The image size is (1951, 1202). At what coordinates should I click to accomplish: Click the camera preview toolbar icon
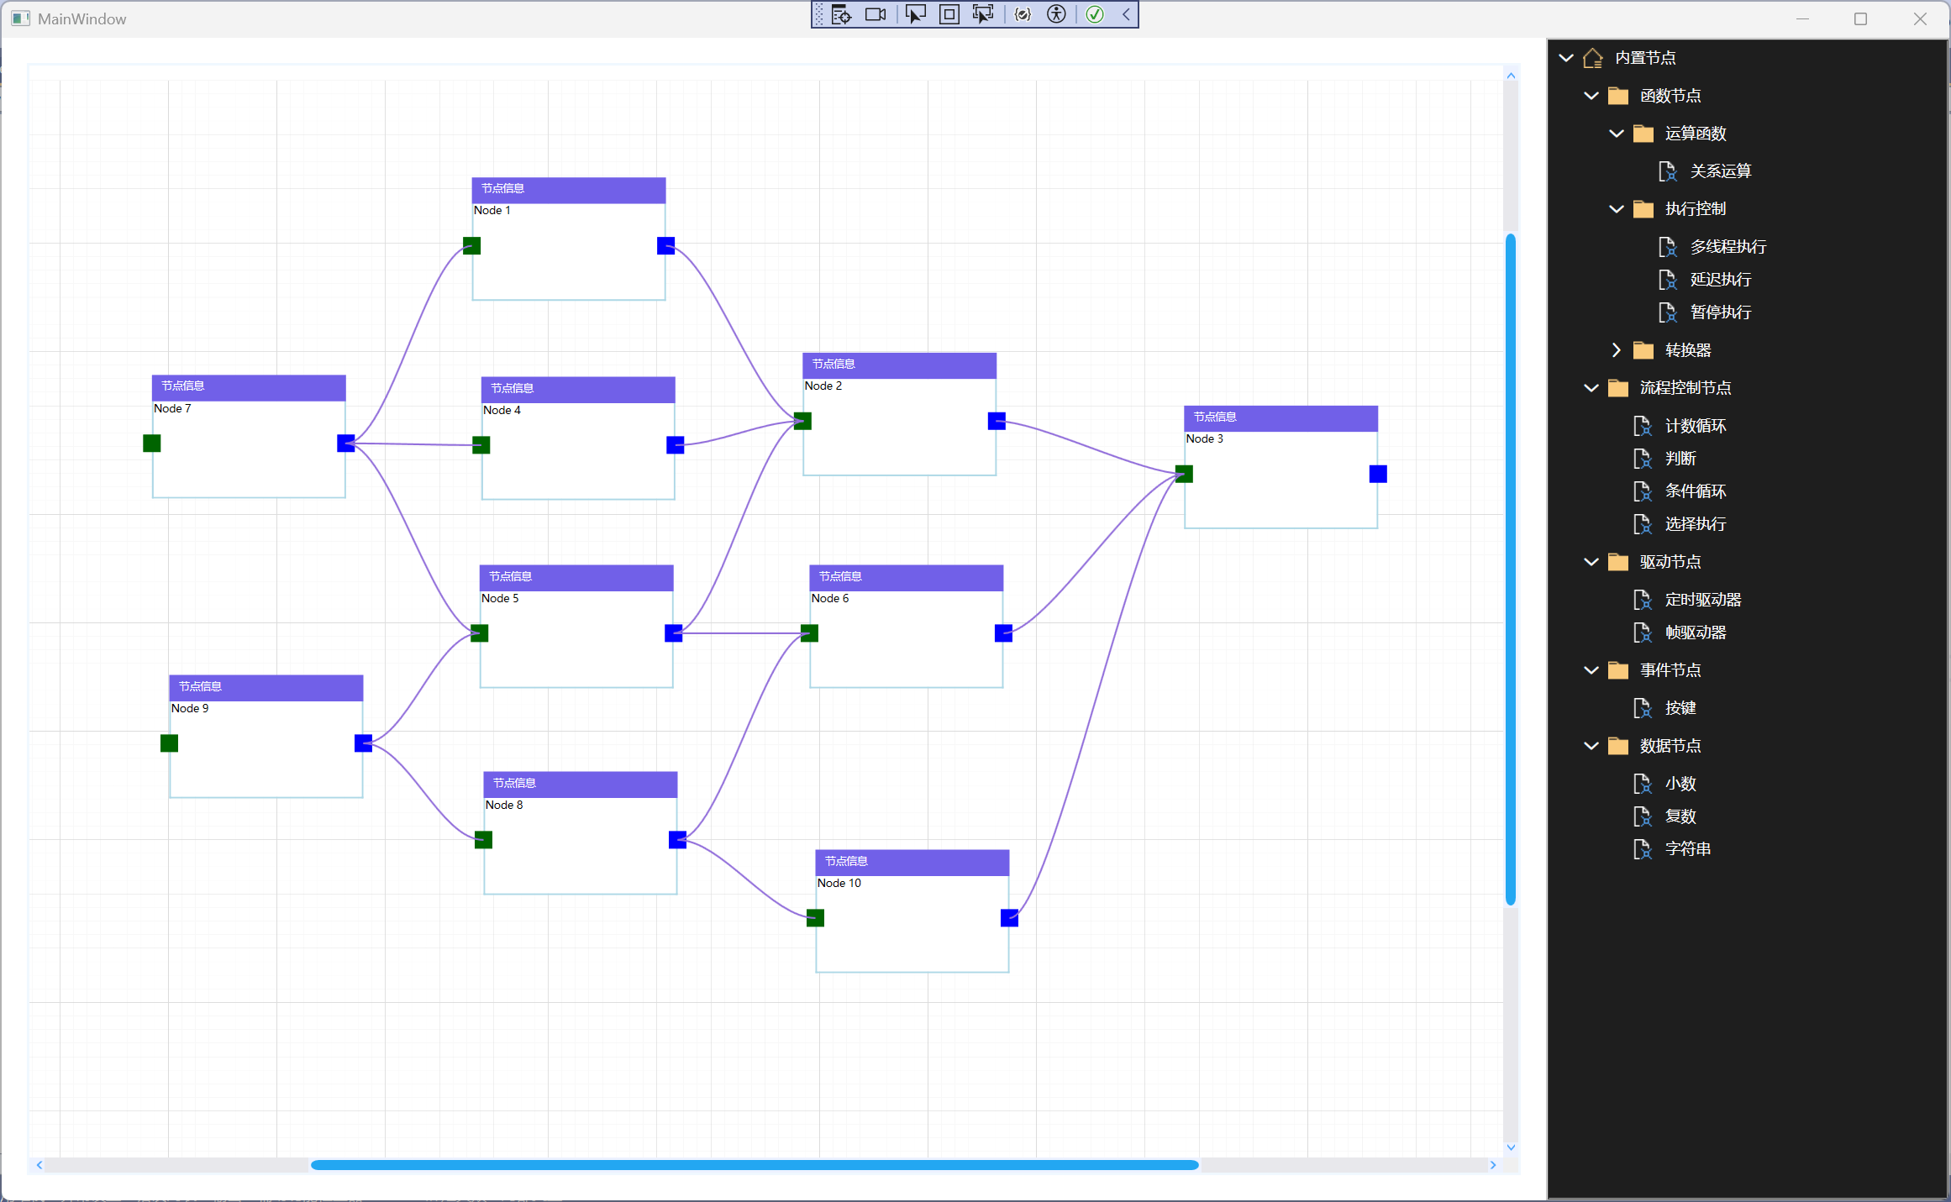[x=876, y=14]
